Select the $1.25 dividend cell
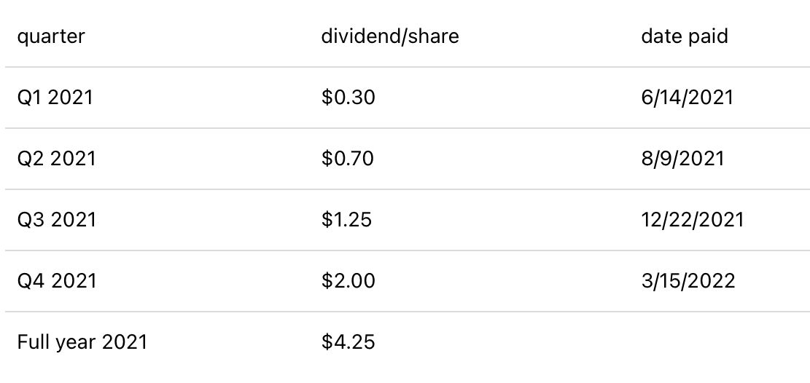 click(346, 220)
